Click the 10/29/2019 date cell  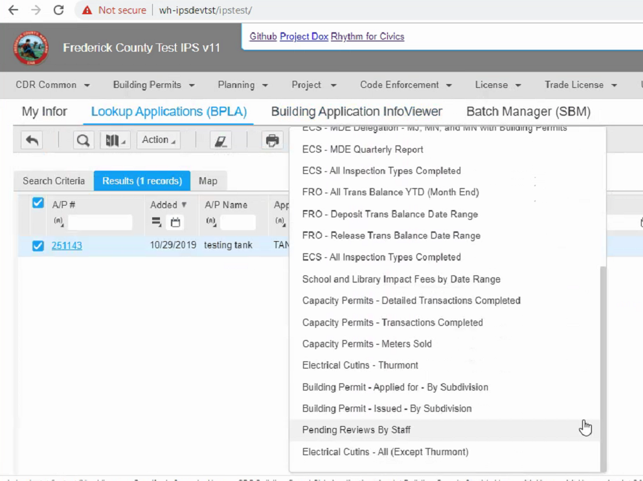[x=173, y=245]
